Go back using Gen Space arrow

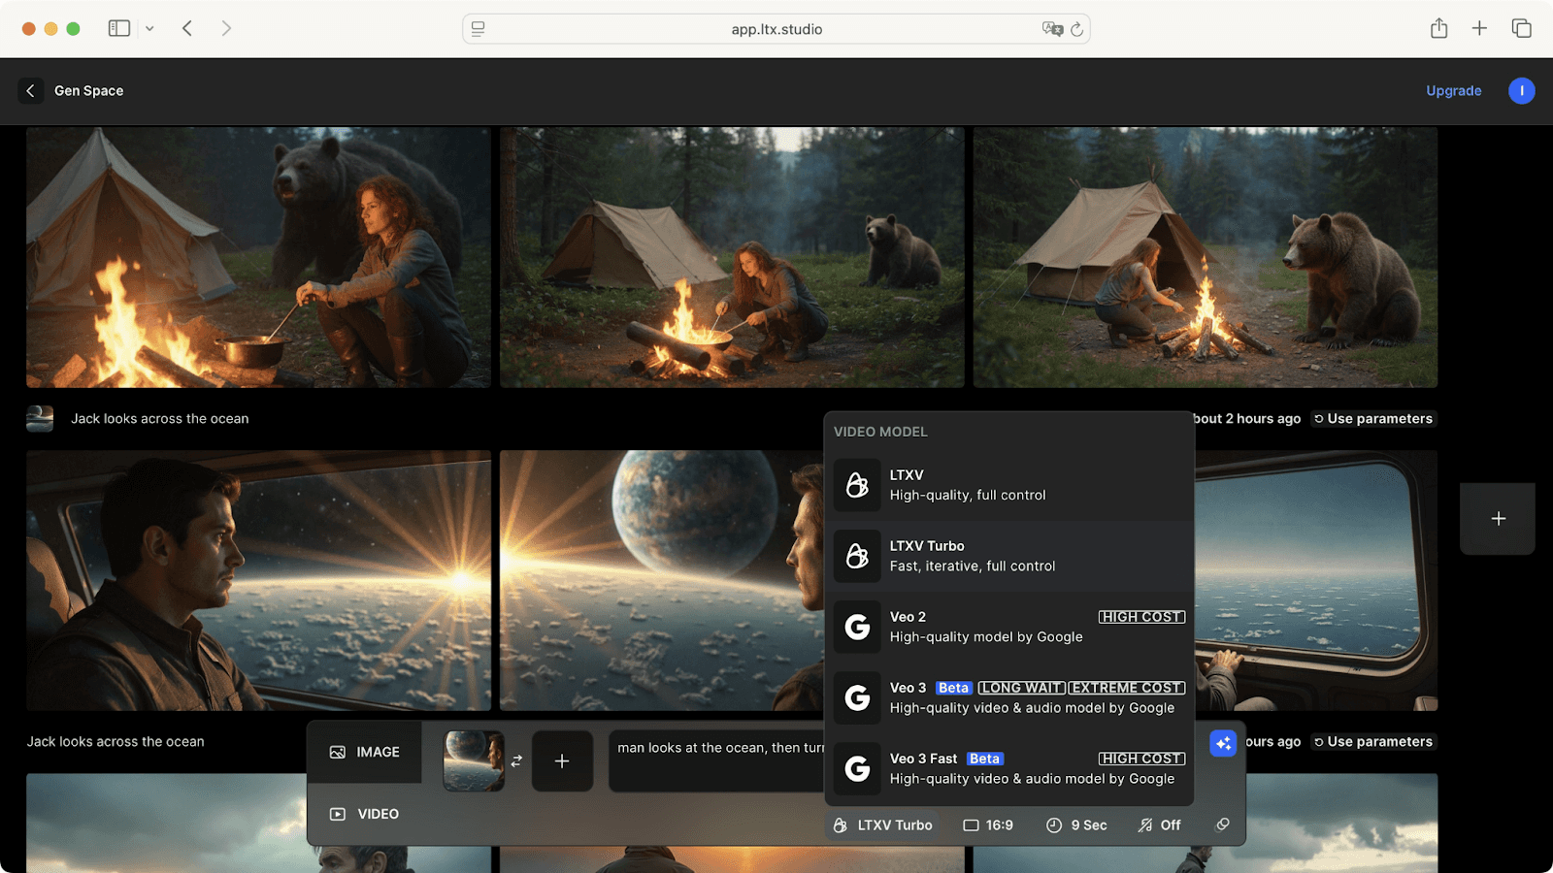[x=30, y=90]
